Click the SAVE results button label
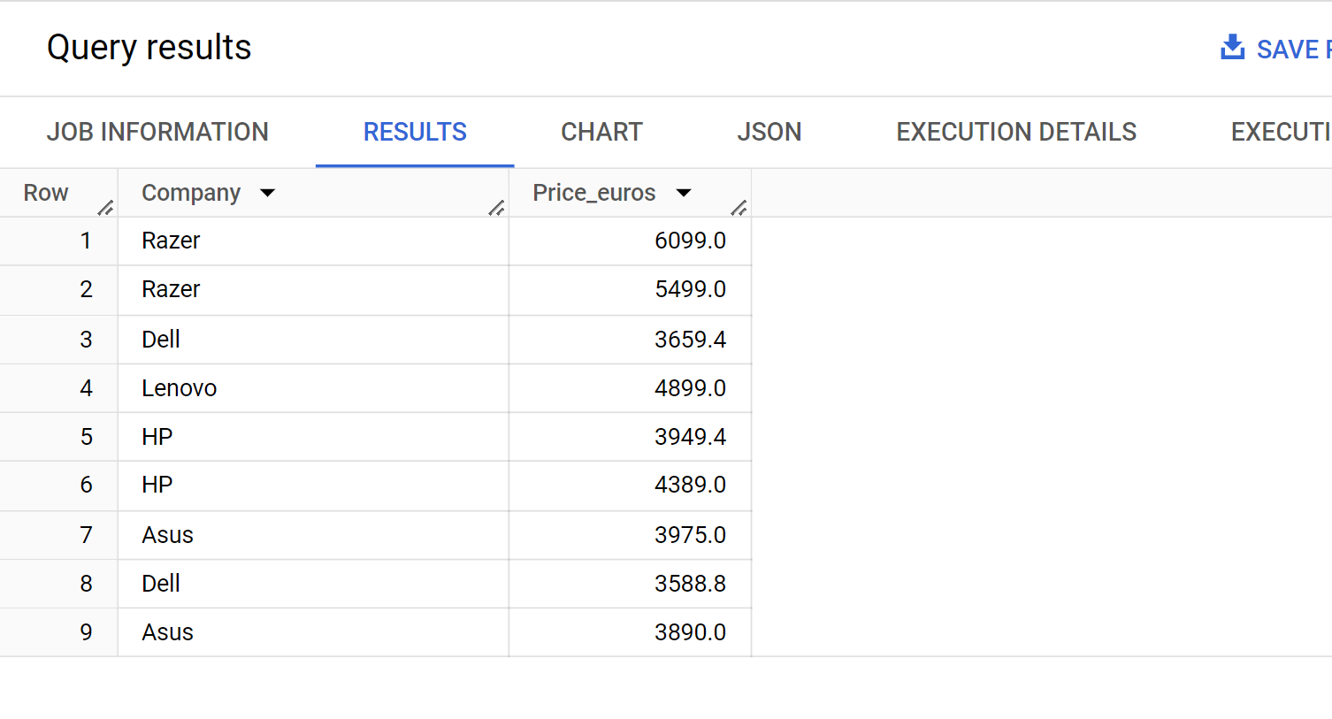 [1294, 50]
